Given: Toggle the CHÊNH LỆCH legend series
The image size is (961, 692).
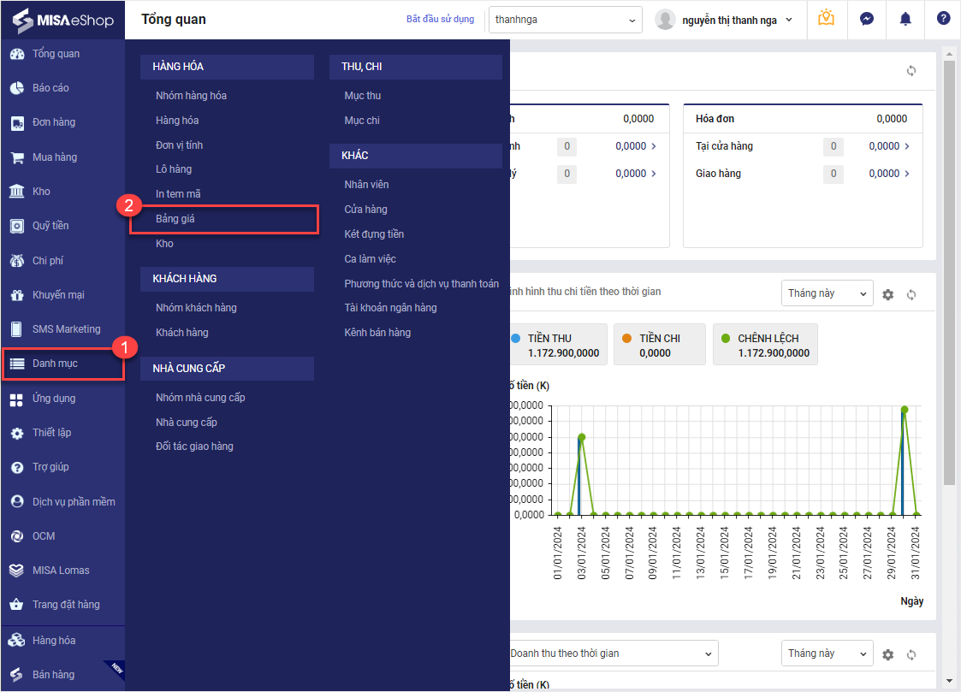Looking at the screenshot, I should [x=764, y=345].
